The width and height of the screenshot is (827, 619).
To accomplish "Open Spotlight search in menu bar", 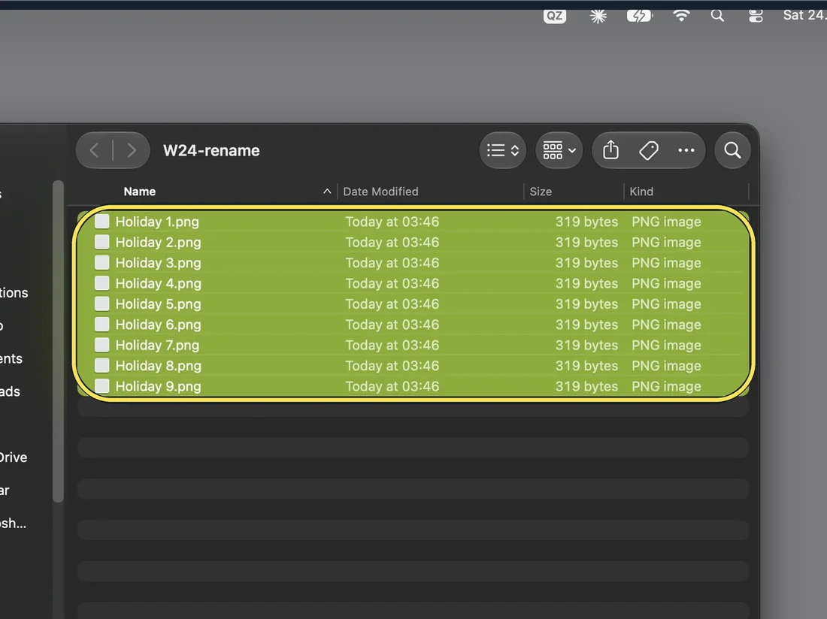I will (717, 16).
